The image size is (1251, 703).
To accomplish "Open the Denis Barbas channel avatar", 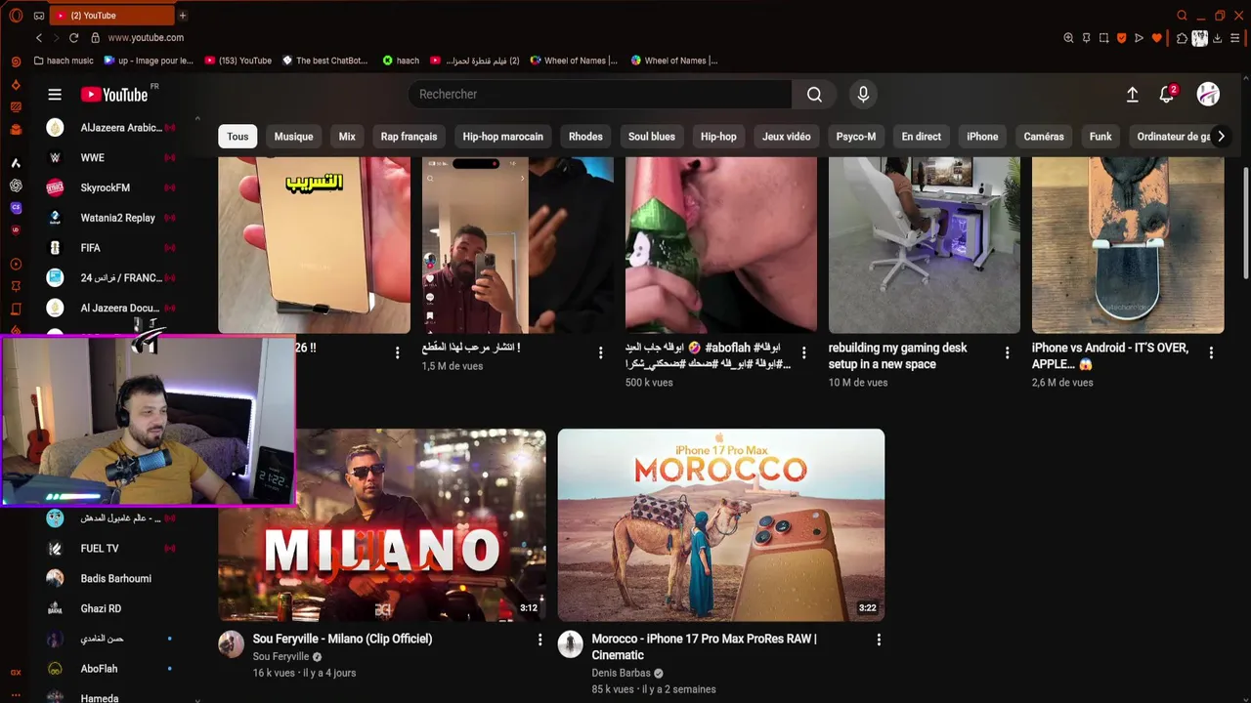I will (571, 644).
